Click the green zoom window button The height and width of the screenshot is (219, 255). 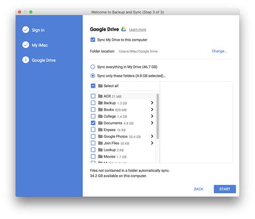pyautogui.click(x=31, y=12)
